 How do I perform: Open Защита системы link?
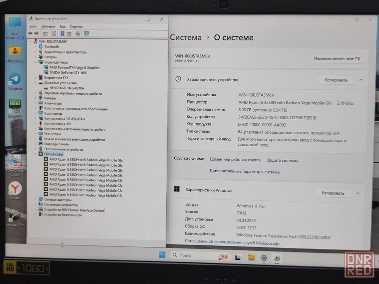(x=282, y=160)
